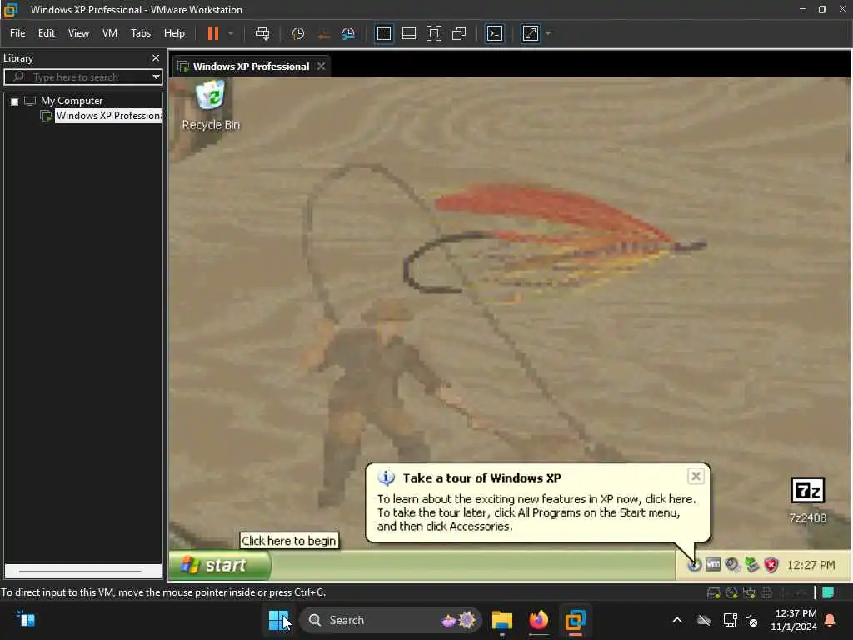The image size is (853, 640).
Task: Show hidden tray icons chevron
Action: point(677,620)
